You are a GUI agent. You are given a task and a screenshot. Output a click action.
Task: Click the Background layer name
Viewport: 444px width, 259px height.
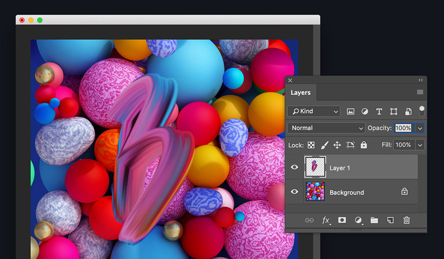click(347, 193)
